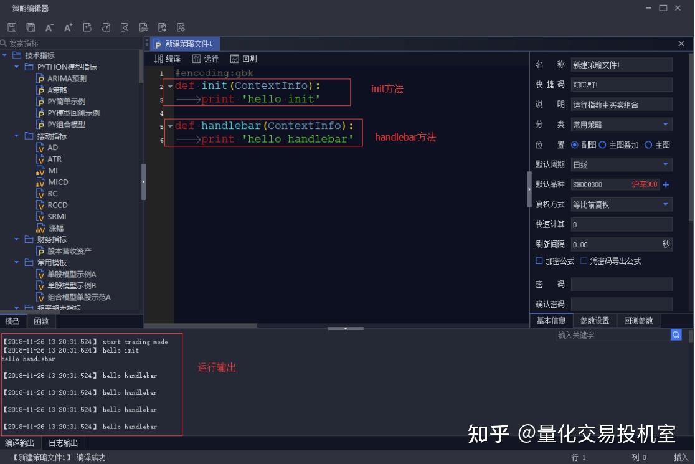Collapse the 摆动指标 folder
The width and height of the screenshot is (695, 464).
[17, 136]
